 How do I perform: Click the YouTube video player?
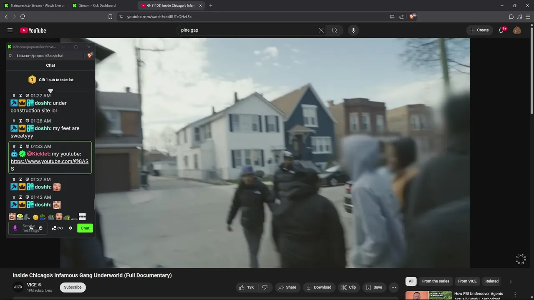click(265, 153)
